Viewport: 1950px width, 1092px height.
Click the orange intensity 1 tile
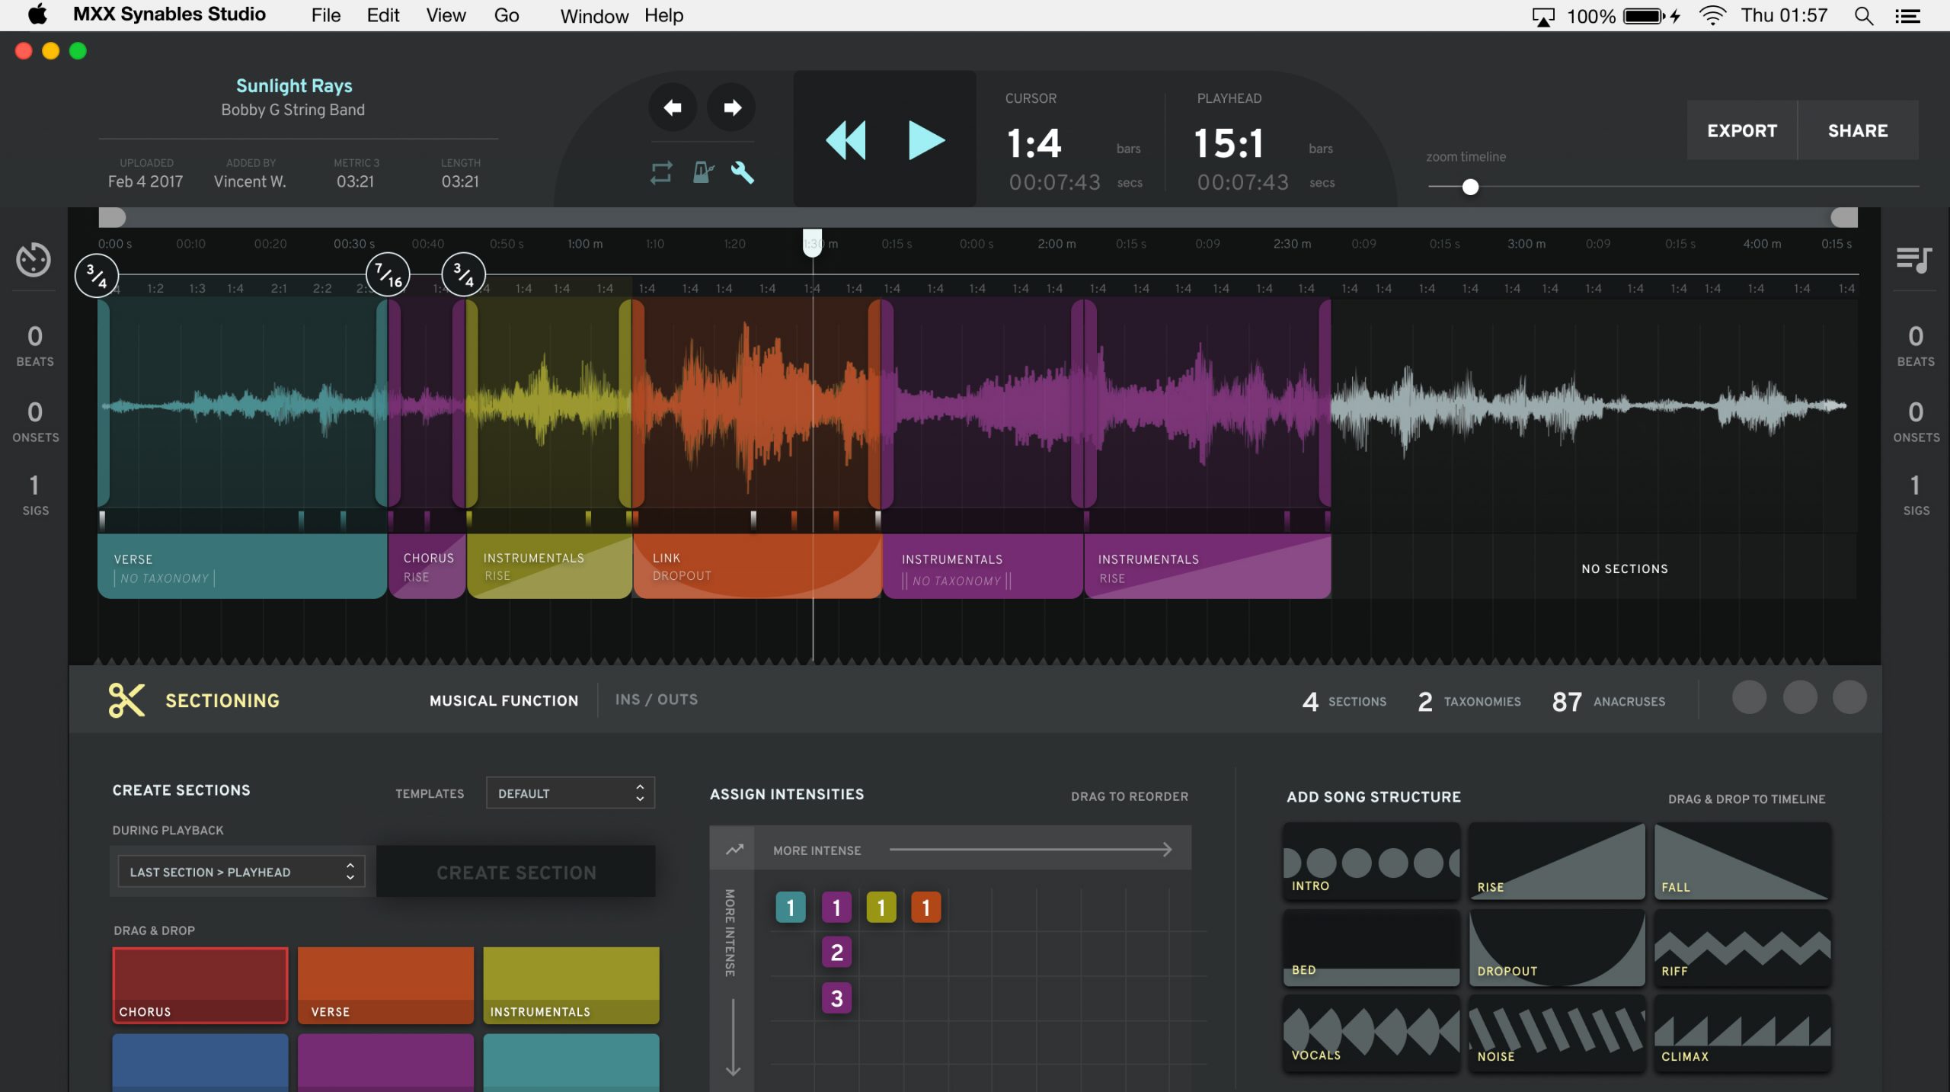pos(926,908)
